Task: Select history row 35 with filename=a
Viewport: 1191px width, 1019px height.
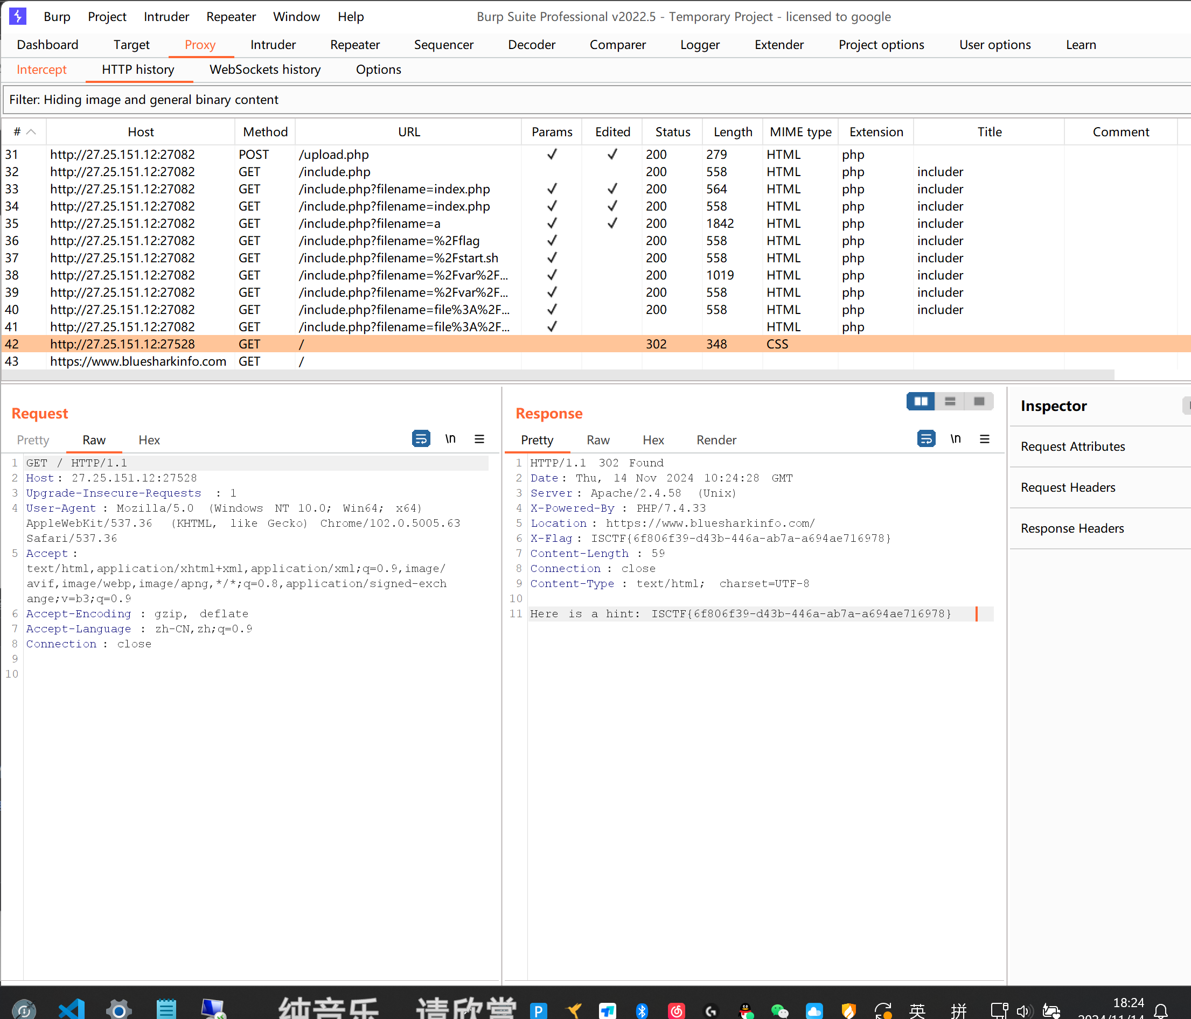Action: tap(368, 224)
